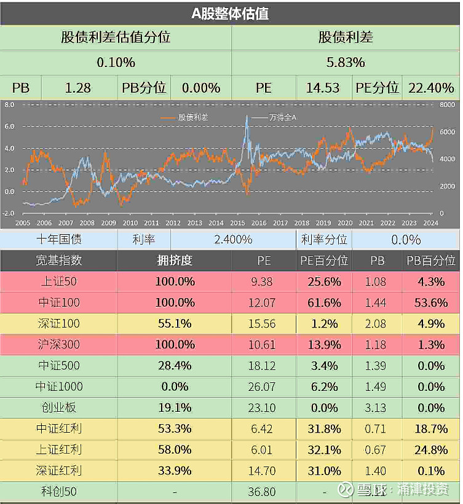This screenshot has width=463, height=504.
Task: Click the 股债利差估值分位 header cell
Action: tap(116, 37)
